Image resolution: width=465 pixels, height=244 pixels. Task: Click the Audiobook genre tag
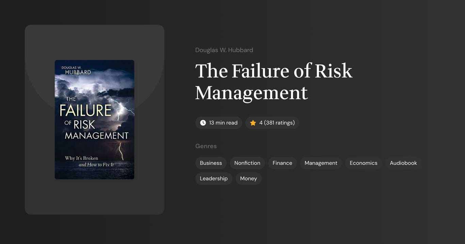(x=403, y=163)
